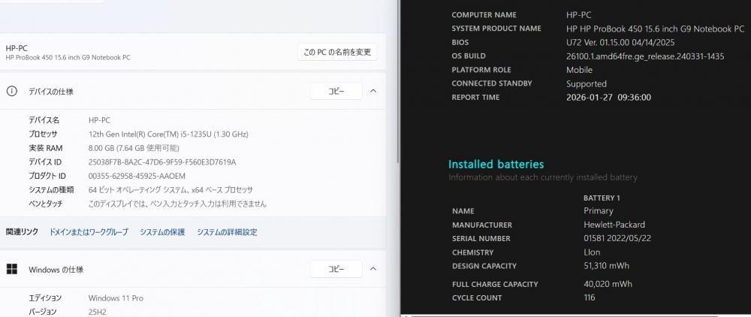Click the HP-PC device name heading
The image size is (751, 317).
[17, 47]
